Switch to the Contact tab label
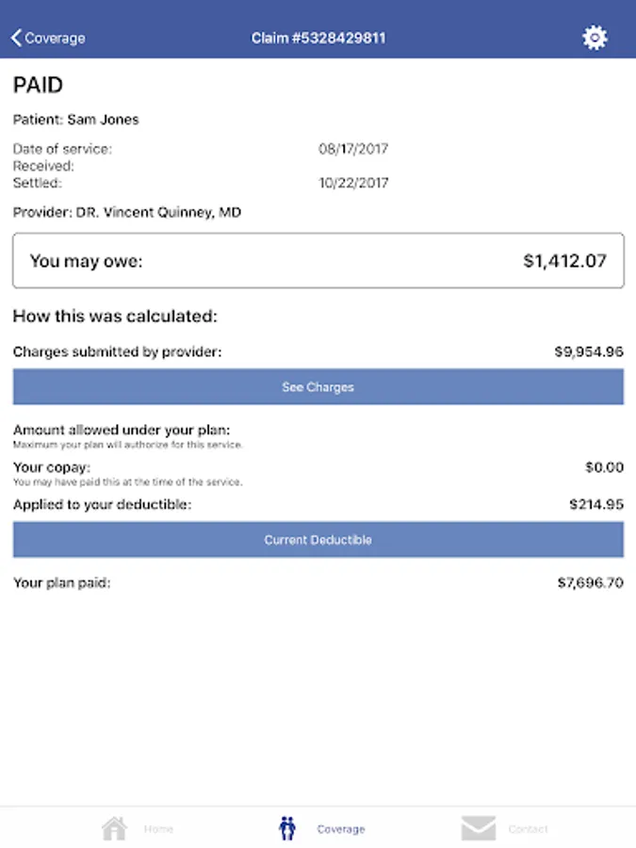The image size is (636, 848). tap(528, 829)
